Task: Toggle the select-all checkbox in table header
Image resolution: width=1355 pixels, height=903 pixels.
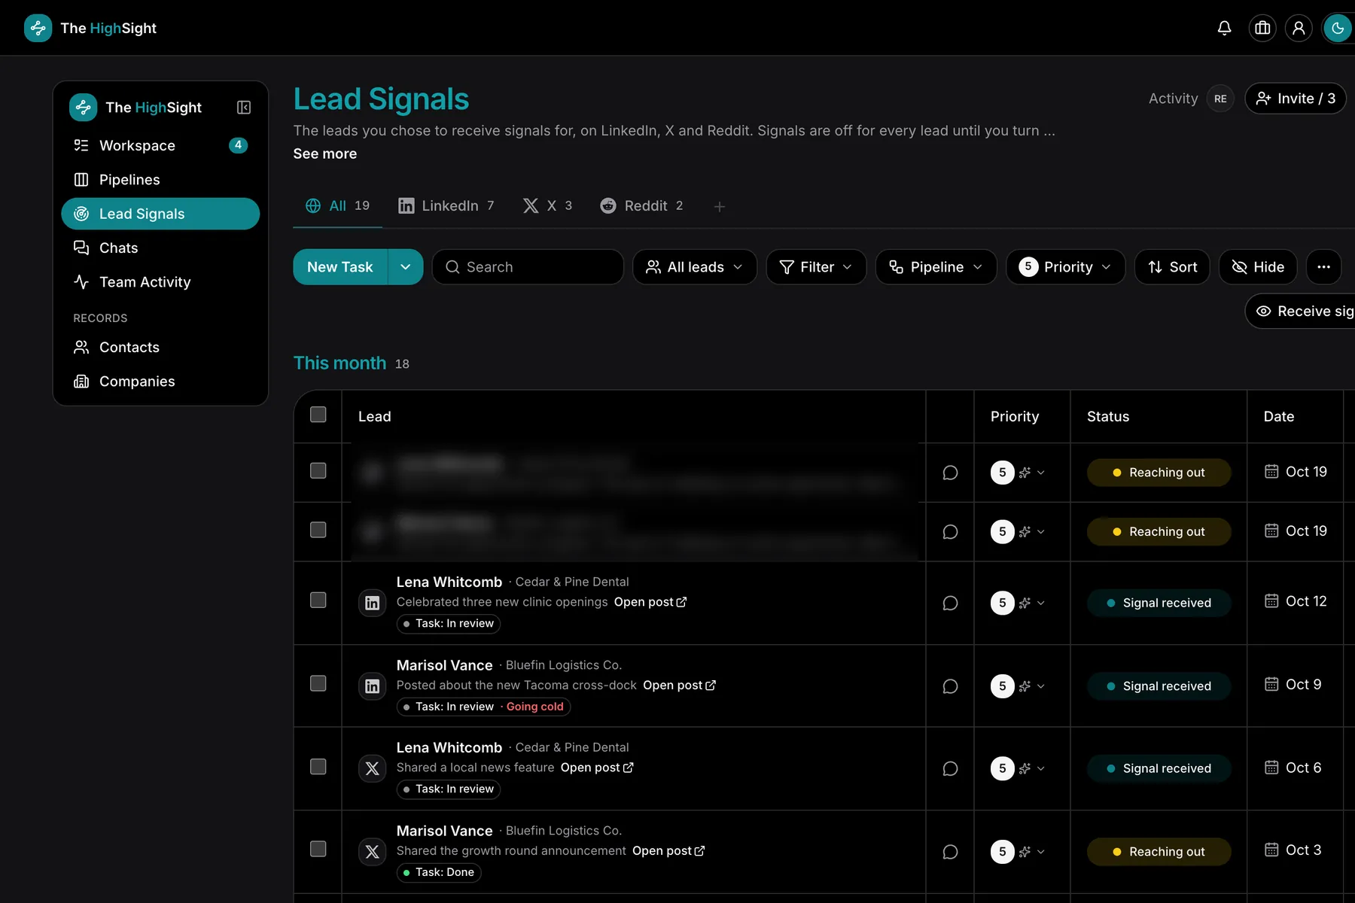Action: [x=318, y=415]
